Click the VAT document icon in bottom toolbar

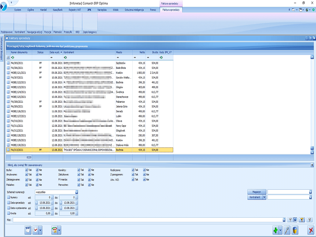pos(28,230)
